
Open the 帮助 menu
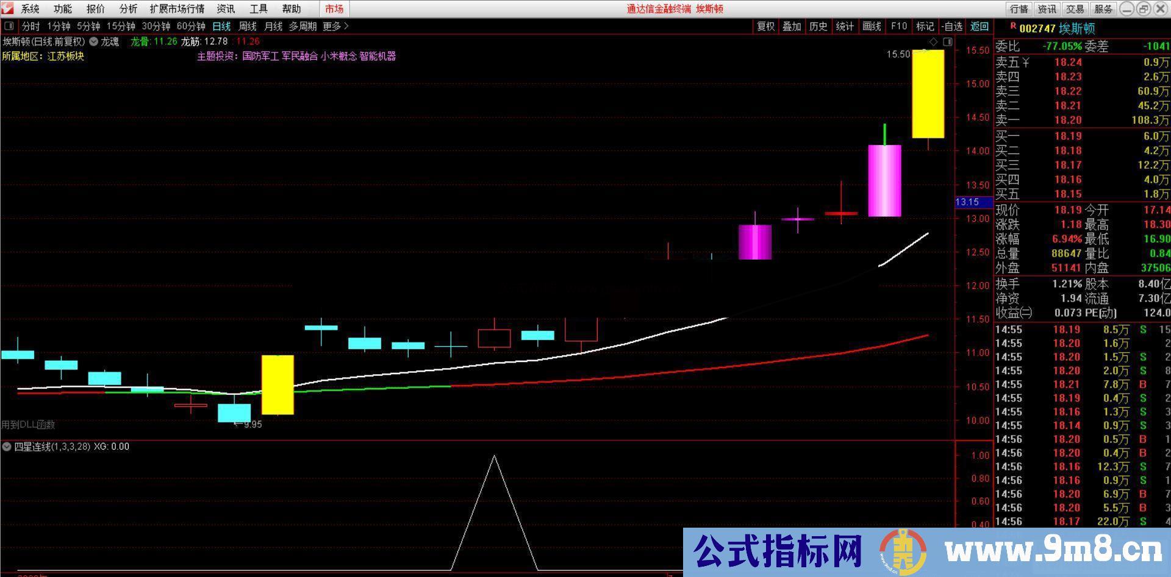click(x=292, y=9)
